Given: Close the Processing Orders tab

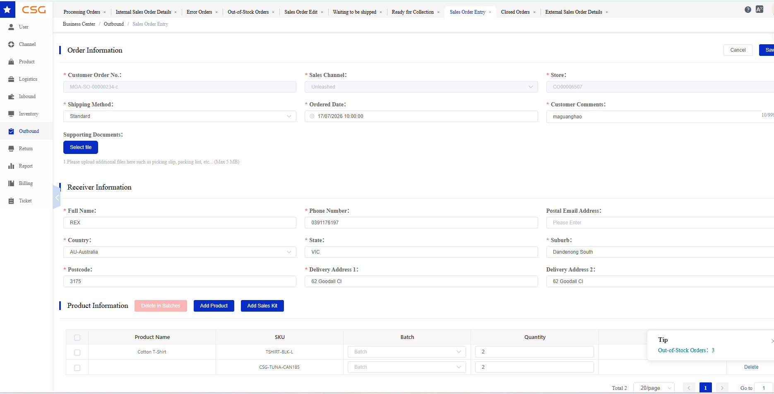Looking at the screenshot, I should [105, 12].
